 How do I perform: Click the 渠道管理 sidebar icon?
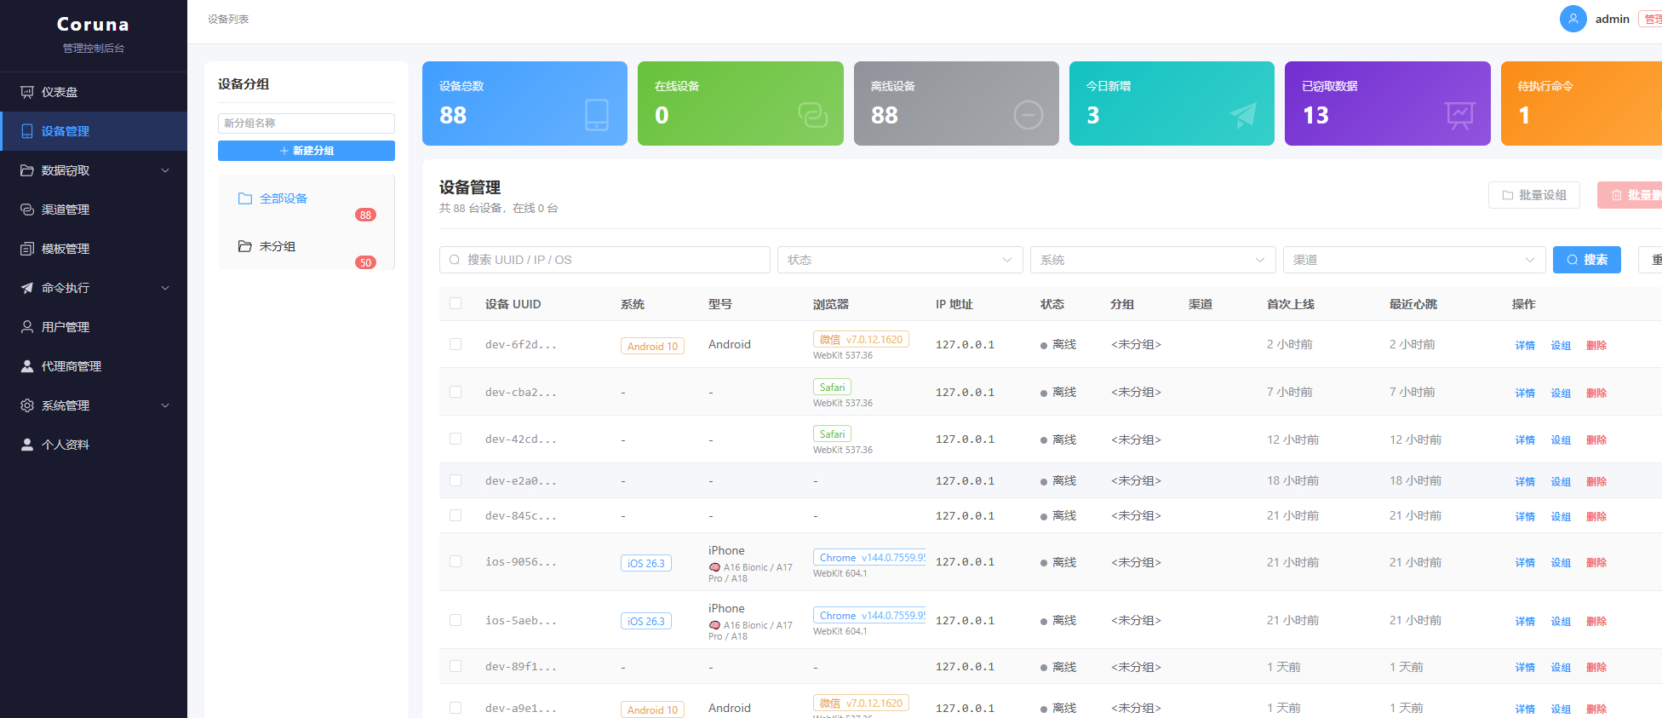pos(27,210)
